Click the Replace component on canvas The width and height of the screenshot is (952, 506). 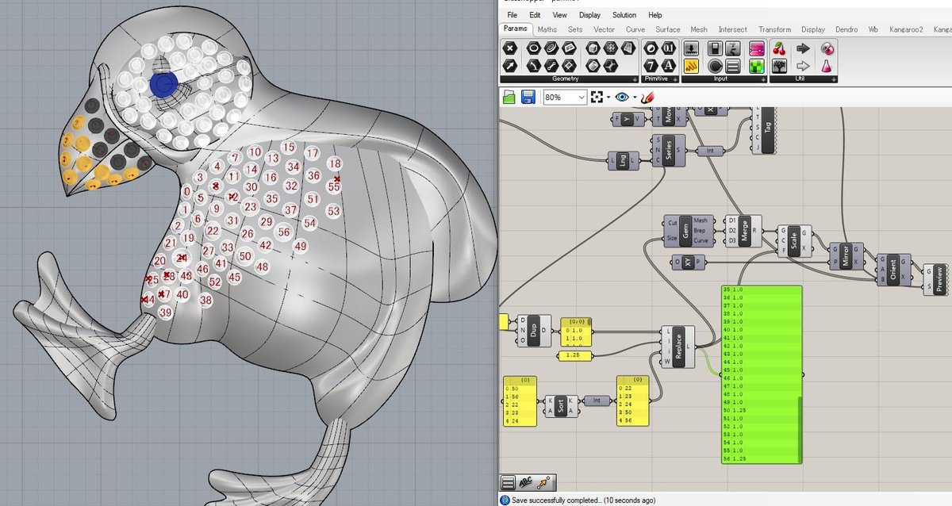tap(678, 347)
